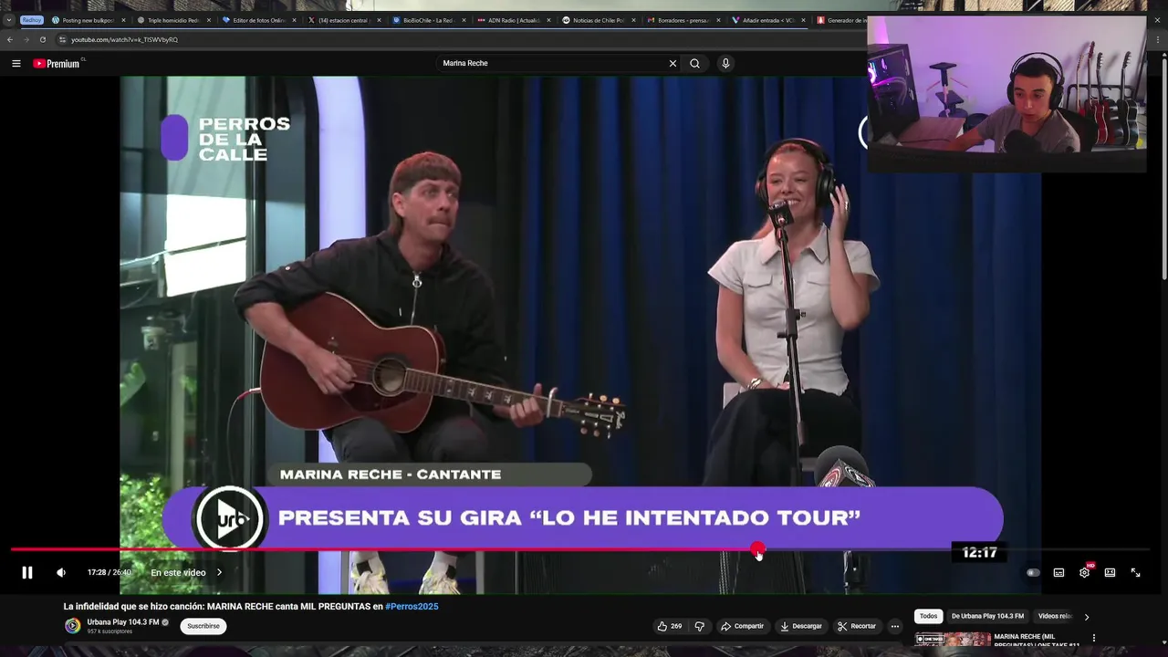Open MARINA RECHE recommended video thumbnail

(x=953, y=639)
